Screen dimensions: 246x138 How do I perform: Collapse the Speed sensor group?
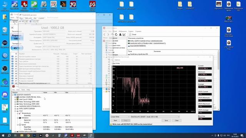(x=18, y=125)
